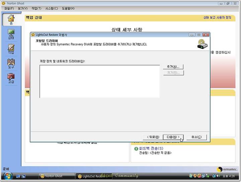
Task: Switch to LightsOut Restore taskbar button
Action: tap(94, 176)
